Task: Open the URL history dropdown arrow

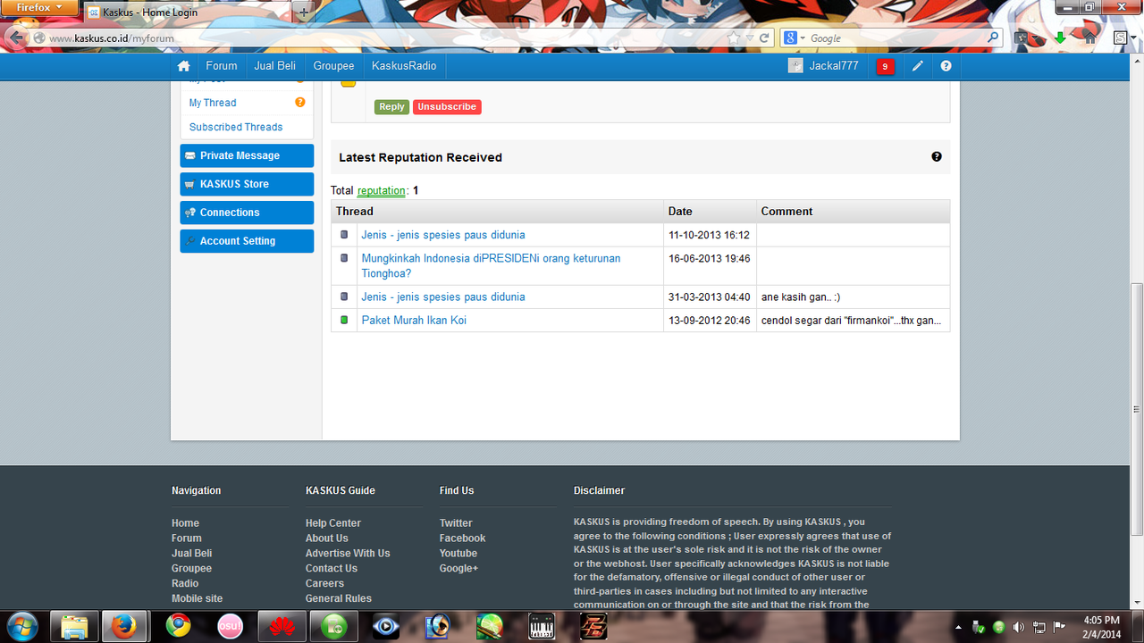Action: (x=749, y=38)
